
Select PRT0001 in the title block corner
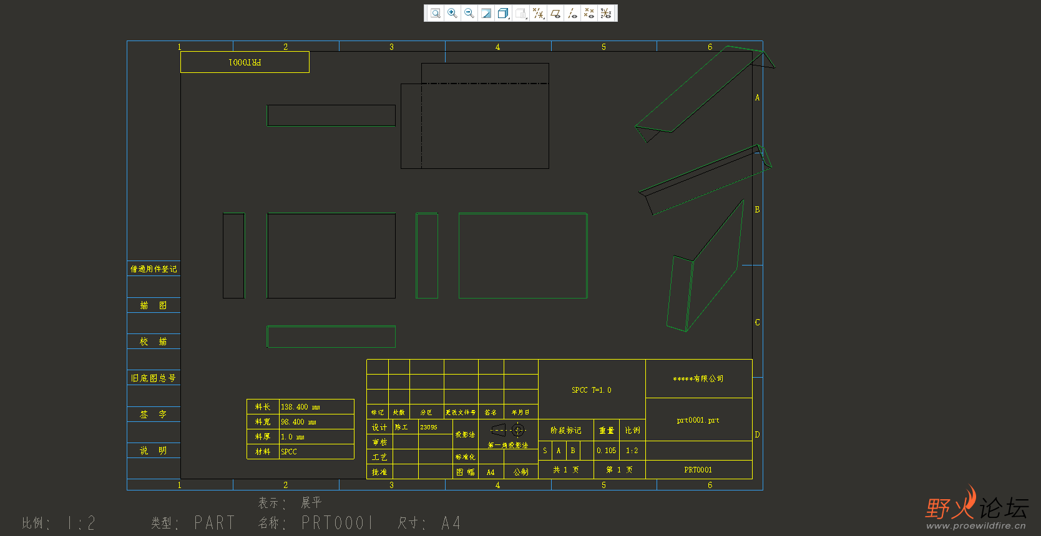pos(699,470)
